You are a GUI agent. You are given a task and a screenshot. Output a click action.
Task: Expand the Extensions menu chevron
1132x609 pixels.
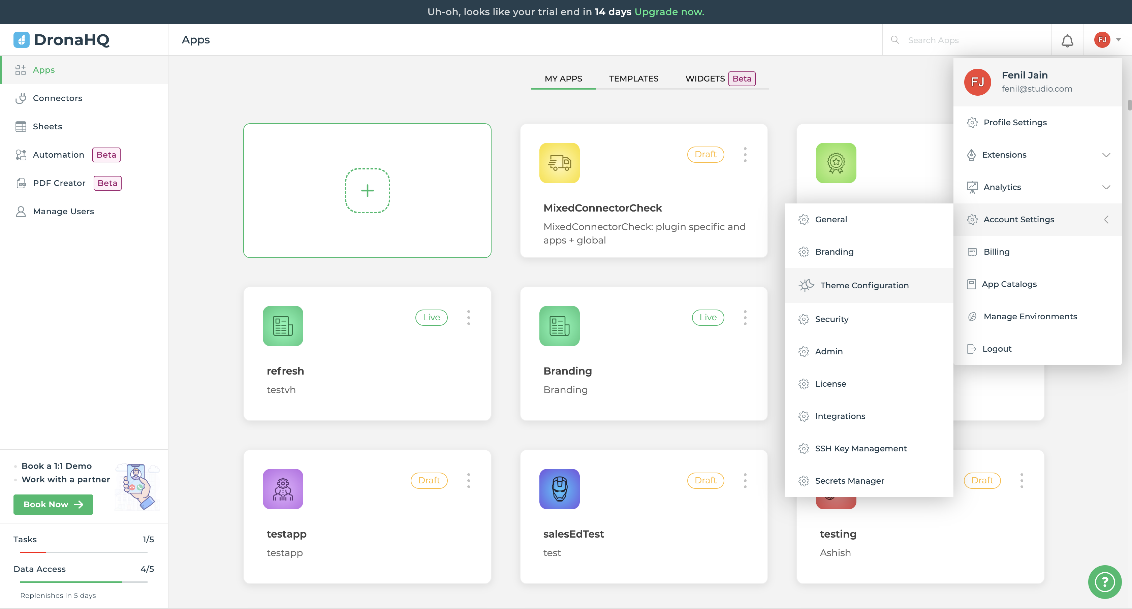[x=1106, y=155]
